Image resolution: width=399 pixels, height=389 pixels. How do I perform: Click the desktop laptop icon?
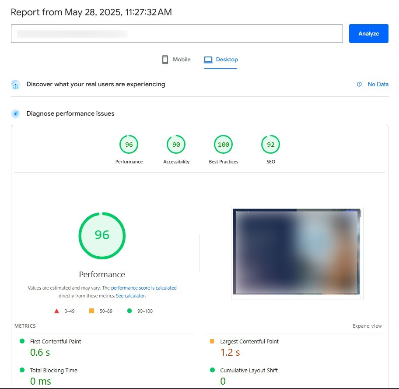208,60
